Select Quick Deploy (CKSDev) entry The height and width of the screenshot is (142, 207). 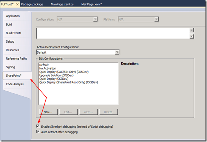(54, 79)
